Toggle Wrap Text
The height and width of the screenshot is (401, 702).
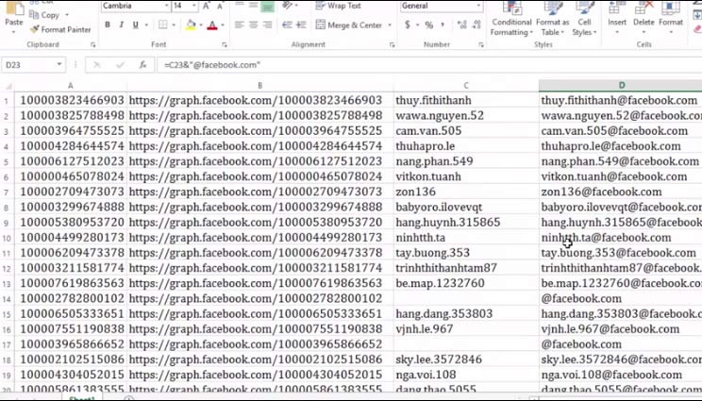tap(339, 6)
